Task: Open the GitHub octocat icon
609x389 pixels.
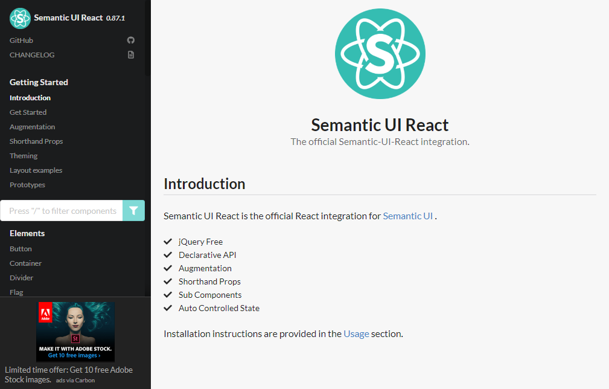Action: pyautogui.click(x=131, y=40)
